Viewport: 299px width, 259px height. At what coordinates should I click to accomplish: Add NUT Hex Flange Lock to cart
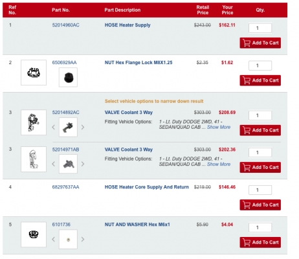click(x=260, y=80)
